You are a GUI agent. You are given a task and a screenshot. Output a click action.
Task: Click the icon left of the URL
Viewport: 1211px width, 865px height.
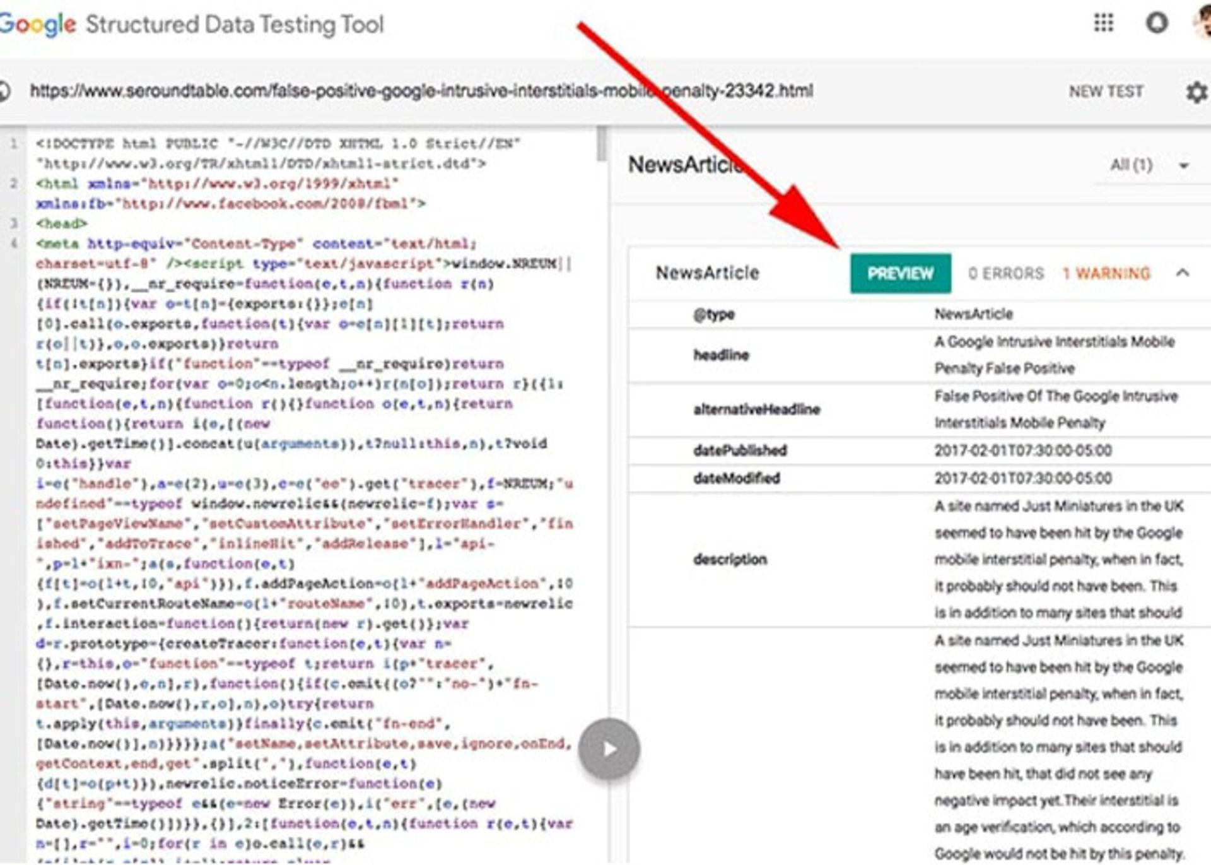click(5, 91)
